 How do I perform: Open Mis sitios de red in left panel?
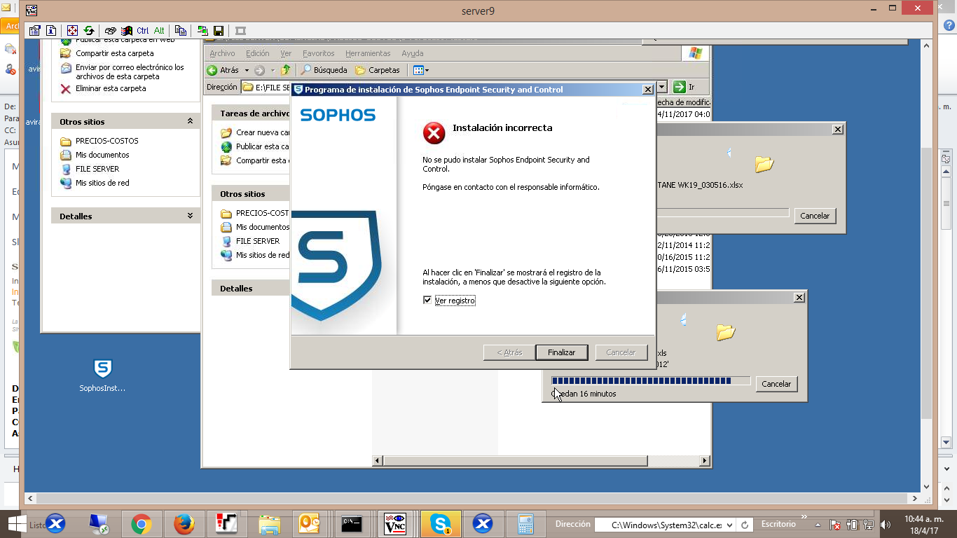(102, 183)
